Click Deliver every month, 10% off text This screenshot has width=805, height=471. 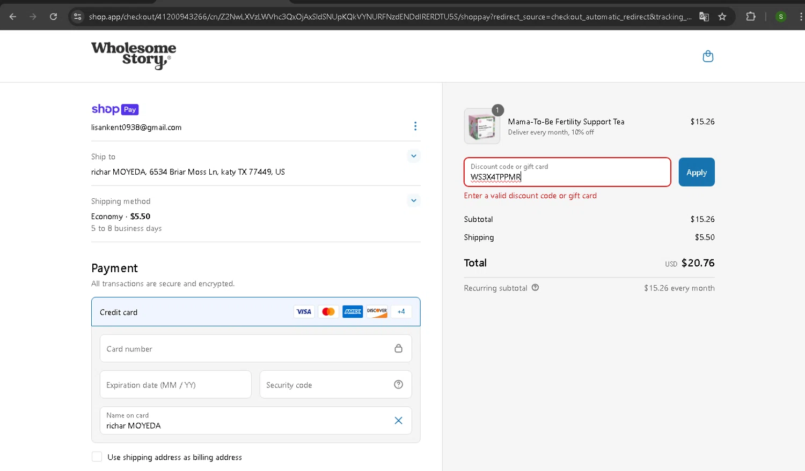[x=551, y=132]
